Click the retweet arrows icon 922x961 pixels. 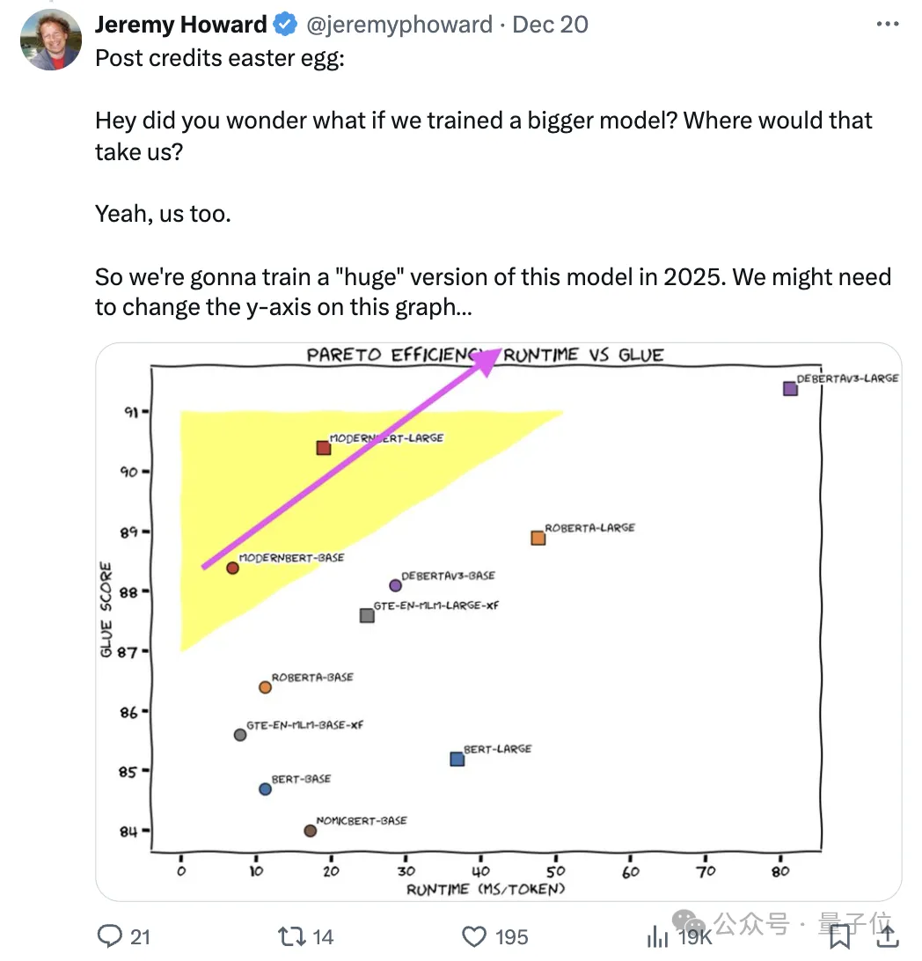point(291,935)
